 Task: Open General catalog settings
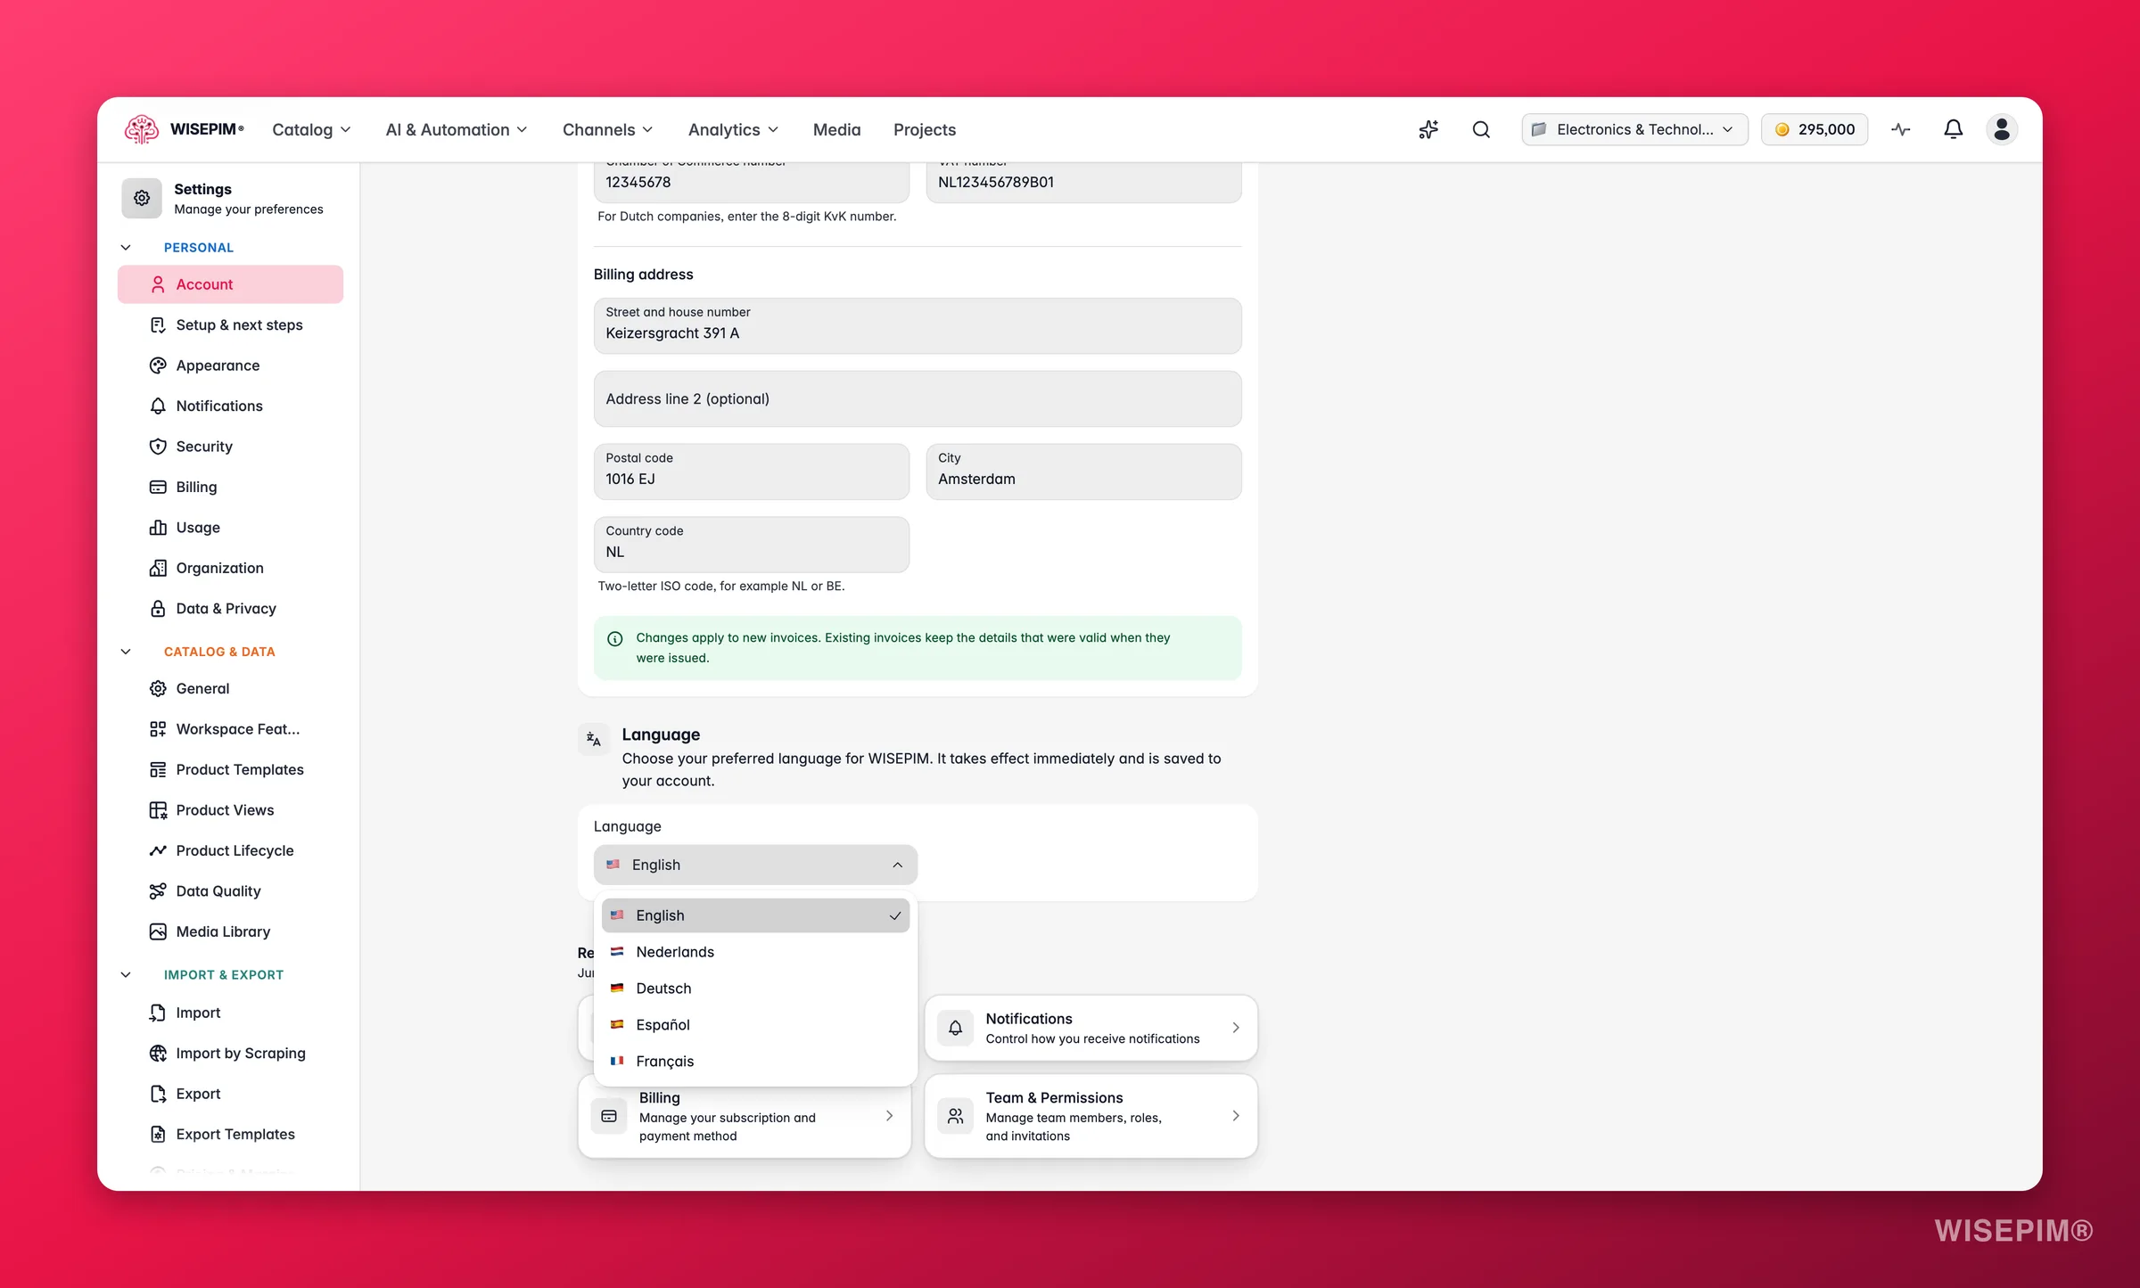coord(230,689)
